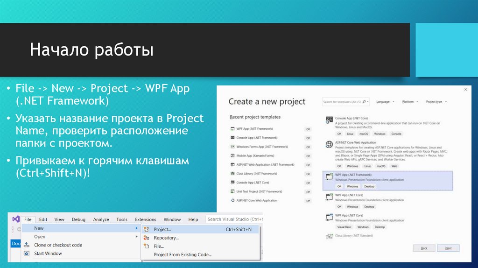Expand the Open submenu arrow
Viewport: 478px width, 268px height.
pyautogui.click(x=136, y=237)
